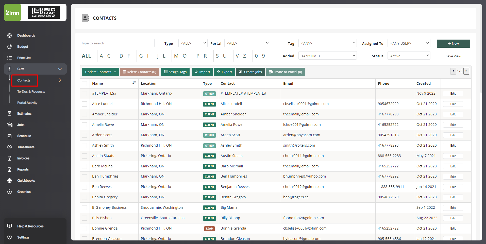
Task: Open the Type filter dropdown
Action: pyautogui.click(x=193, y=43)
